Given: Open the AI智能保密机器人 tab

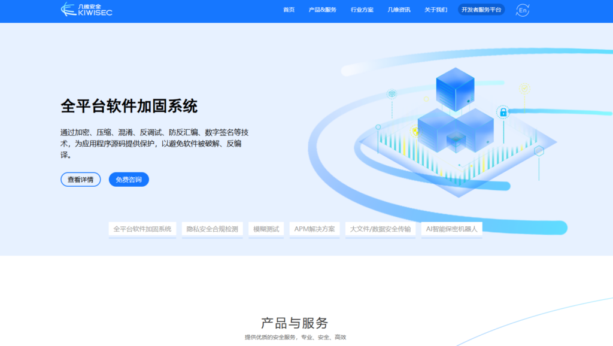Looking at the screenshot, I should click(451, 229).
